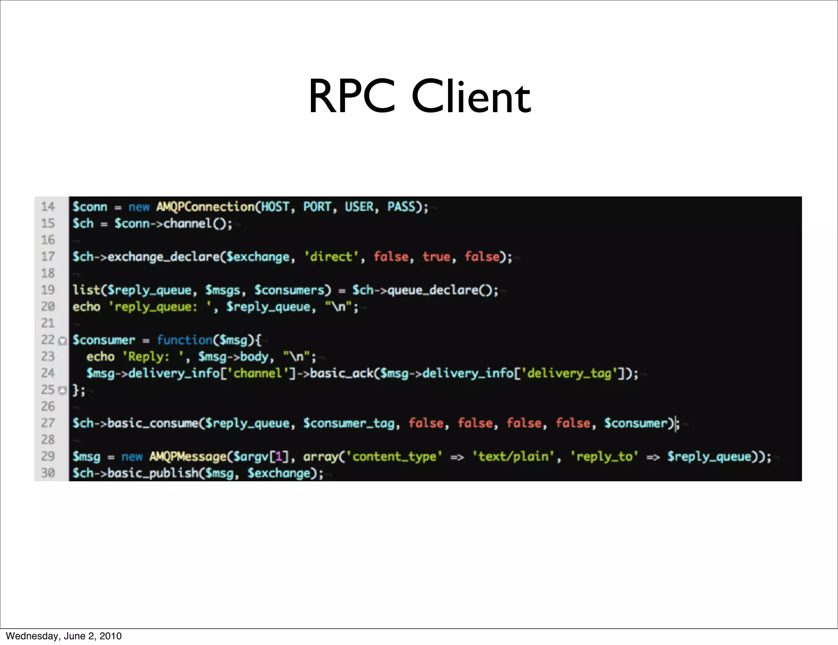Image resolution: width=838 pixels, height=645 pixels.
Task: Click 'basic_consume' on line 27
Action: (x=153, y=423)
